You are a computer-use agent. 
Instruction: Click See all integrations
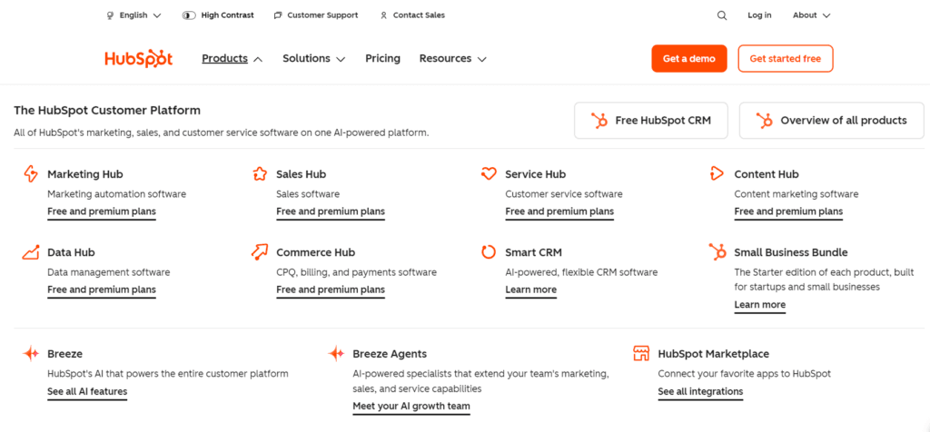(700, 392)
